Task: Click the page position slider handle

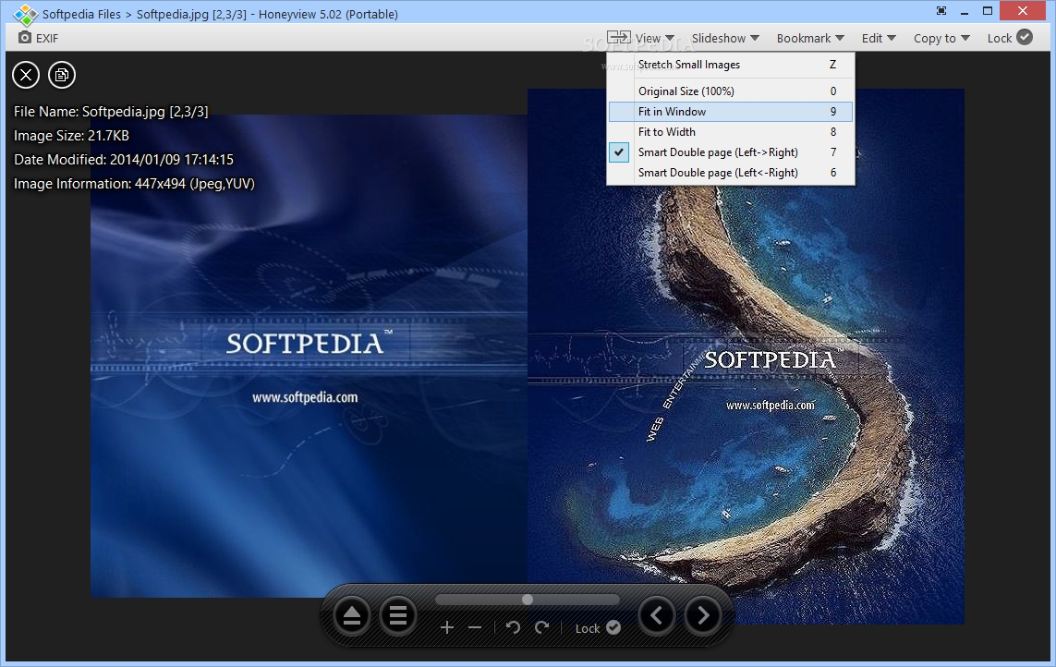Action: click(x=528, y=600)
